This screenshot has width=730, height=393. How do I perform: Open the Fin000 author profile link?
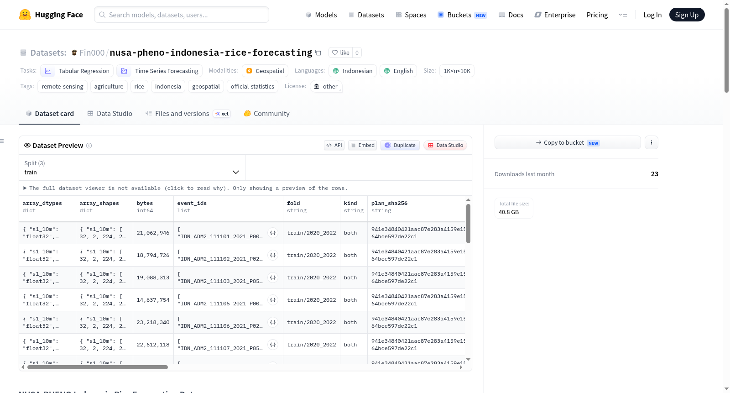pyautogui.click(x=92, y=53)
